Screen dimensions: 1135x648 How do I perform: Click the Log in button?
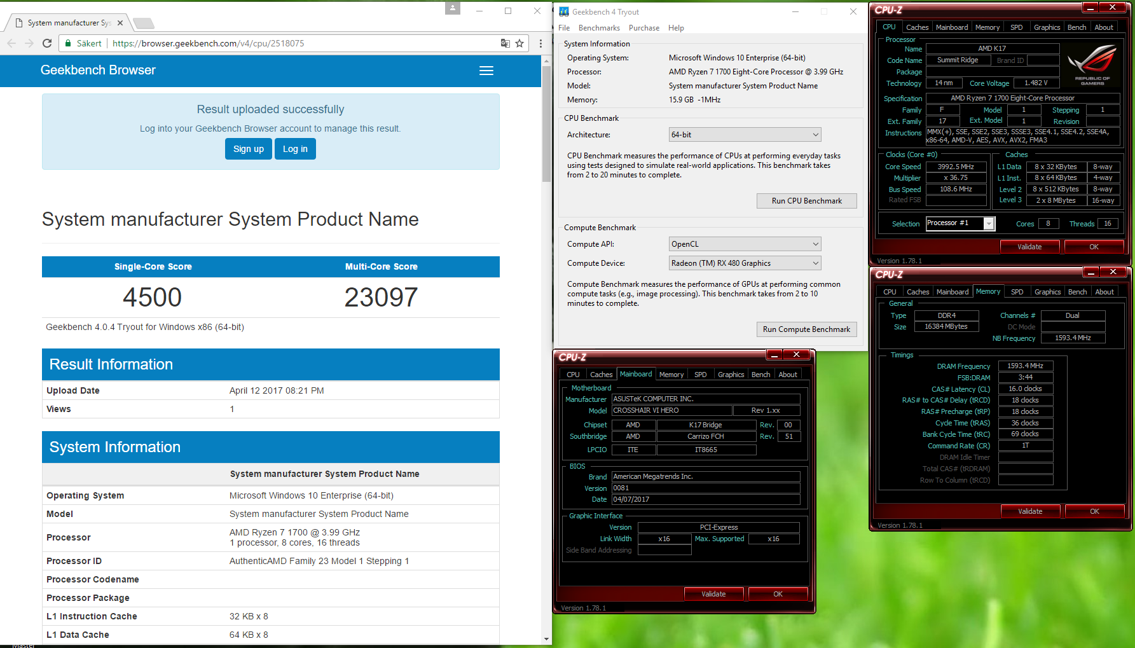[x=295, y=149]
